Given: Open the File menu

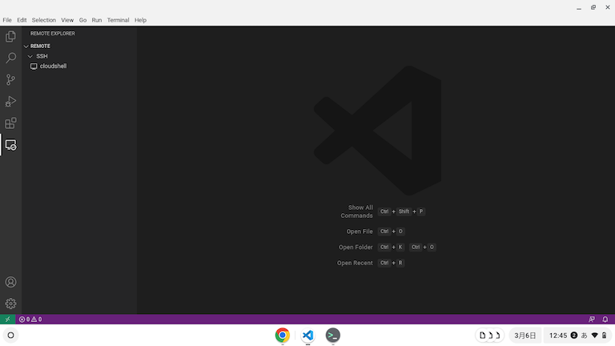Looking at the screenshot, I should (x=7, y=20).
